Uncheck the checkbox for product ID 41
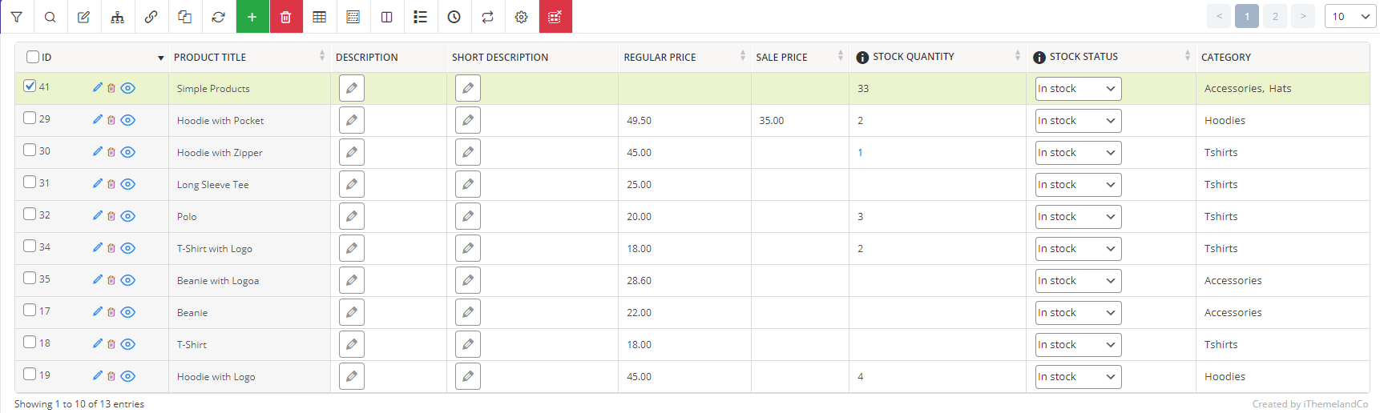 [x=30, y=86]
